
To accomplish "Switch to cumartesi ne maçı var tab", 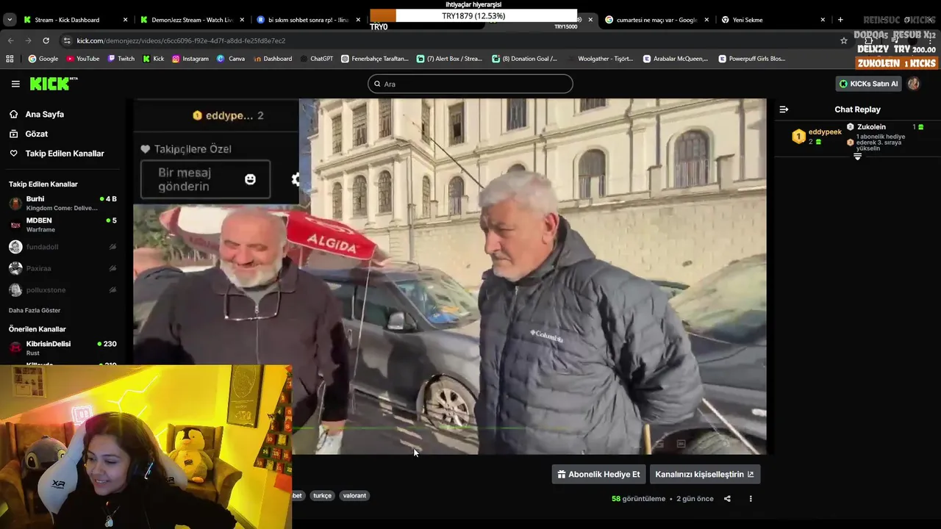I will pos(656,20).
